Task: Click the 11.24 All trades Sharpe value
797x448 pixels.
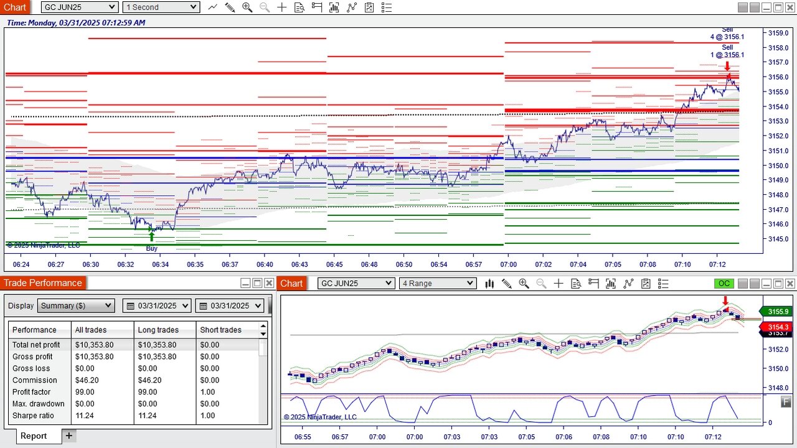Action: [x=85, y=416]
